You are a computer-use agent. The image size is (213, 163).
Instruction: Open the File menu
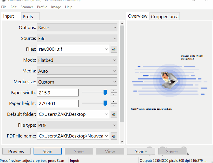tap(4, 7)
